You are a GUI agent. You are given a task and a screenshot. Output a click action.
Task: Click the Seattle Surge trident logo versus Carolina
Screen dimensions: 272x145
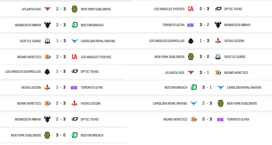47,41
